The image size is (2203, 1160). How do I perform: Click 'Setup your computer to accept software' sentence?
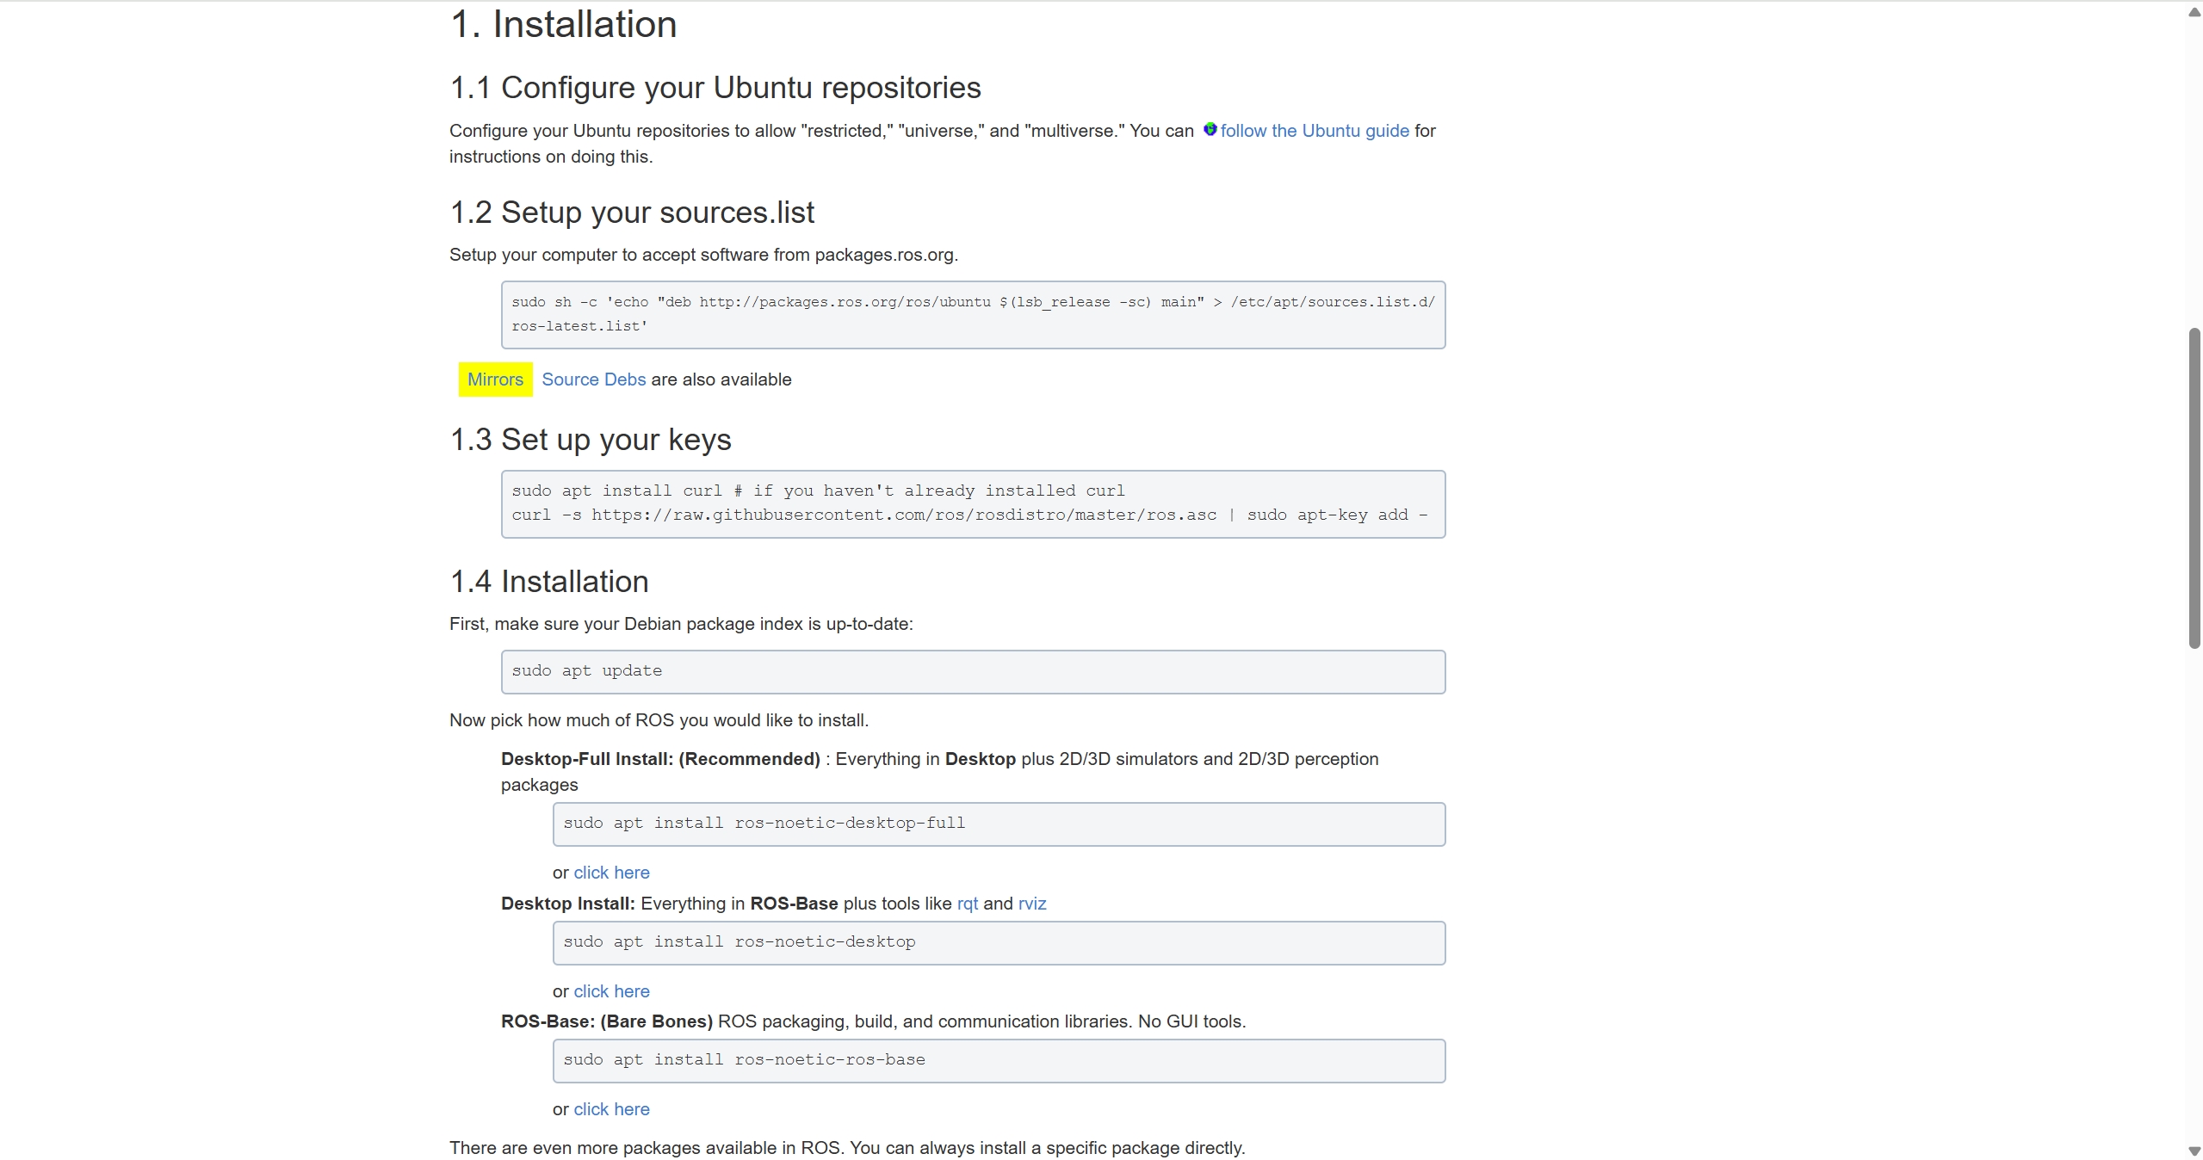[x=703, y=255]
